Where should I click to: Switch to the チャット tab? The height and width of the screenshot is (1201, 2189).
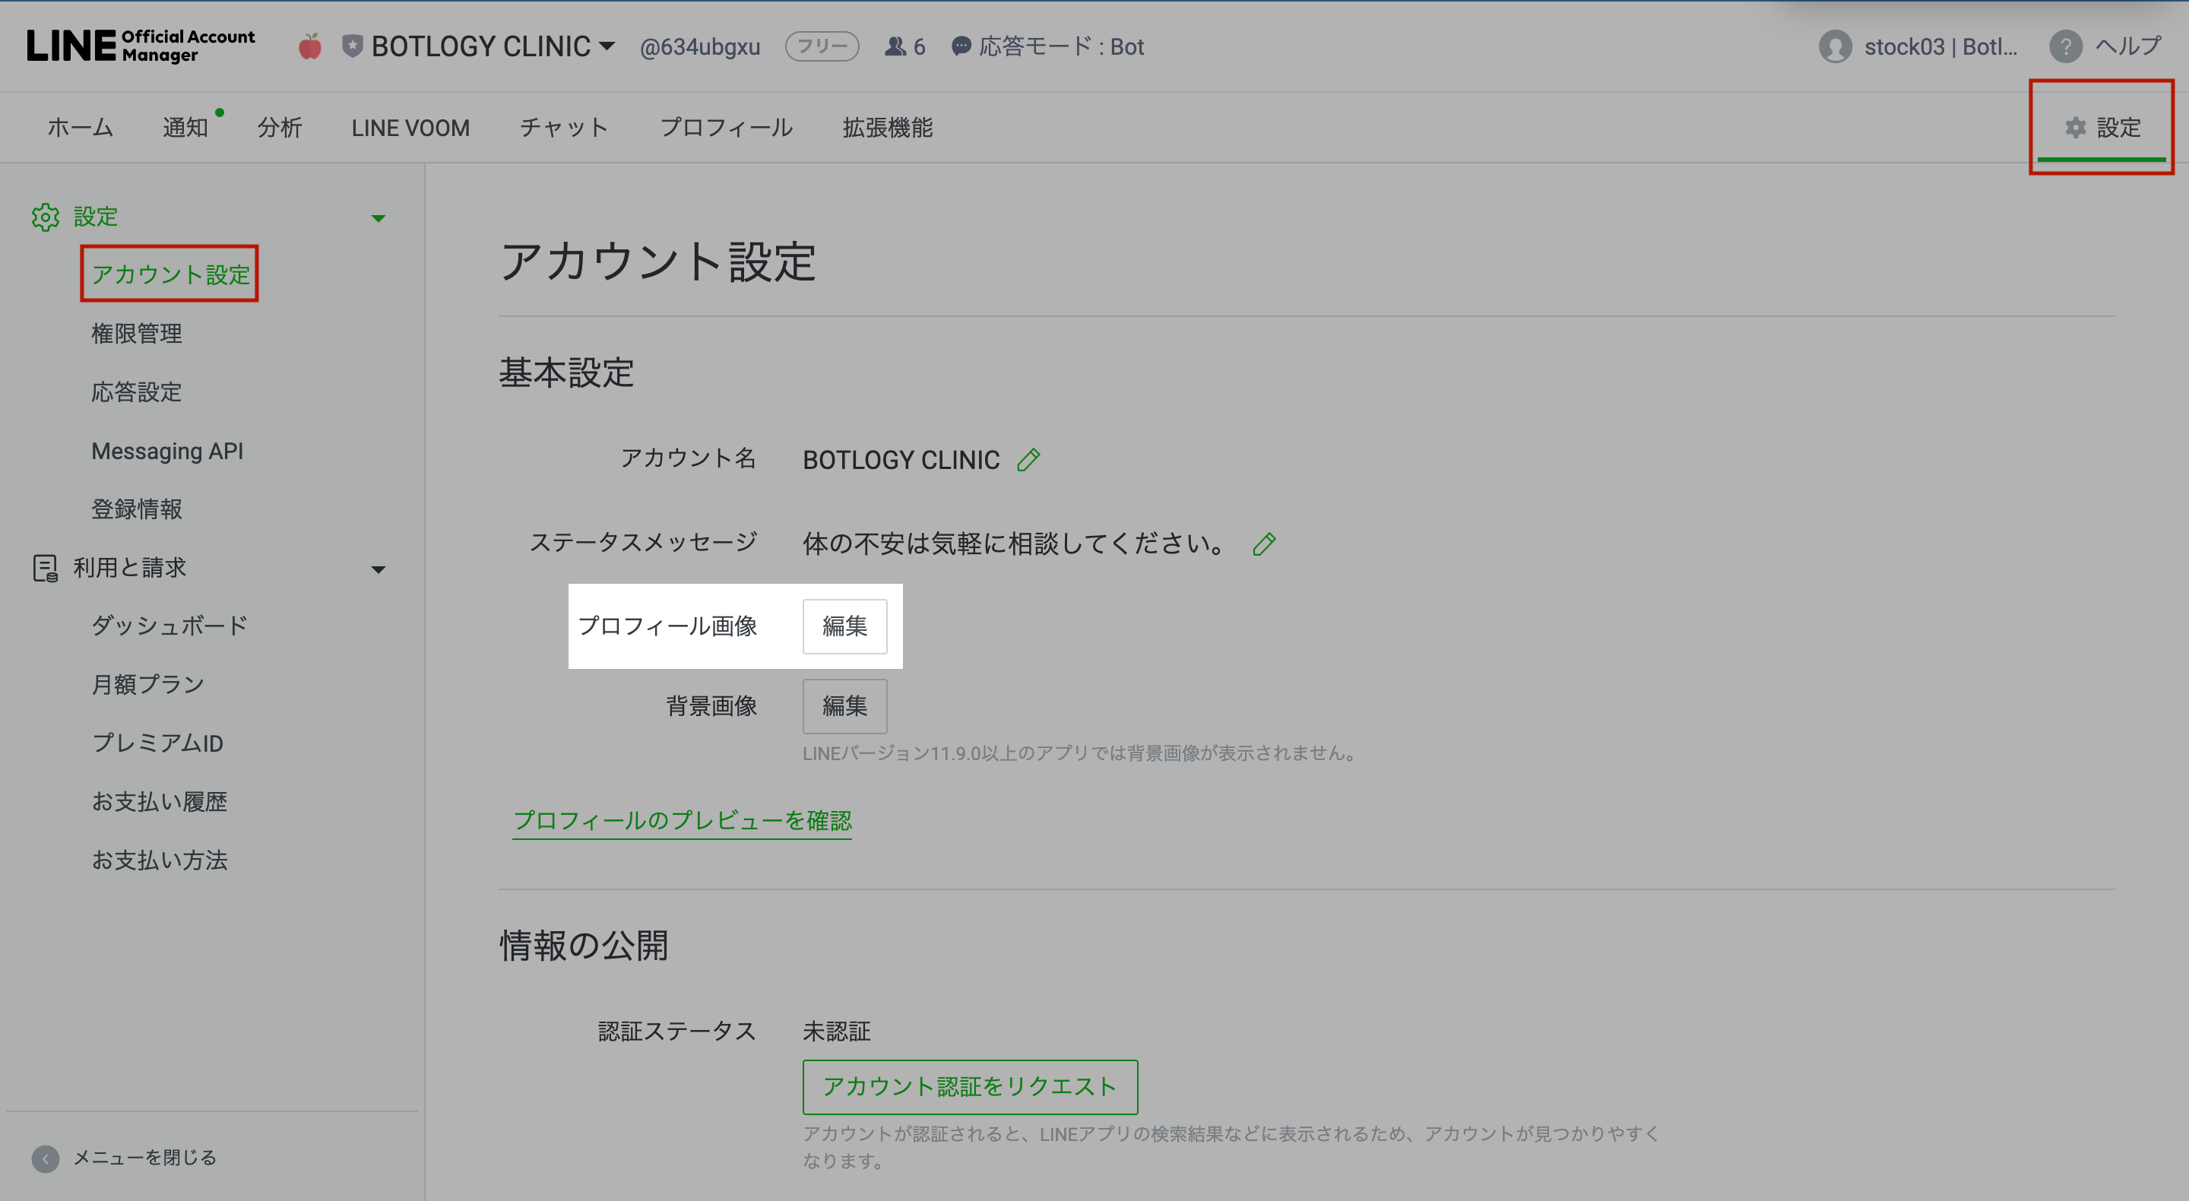point(564,128)
